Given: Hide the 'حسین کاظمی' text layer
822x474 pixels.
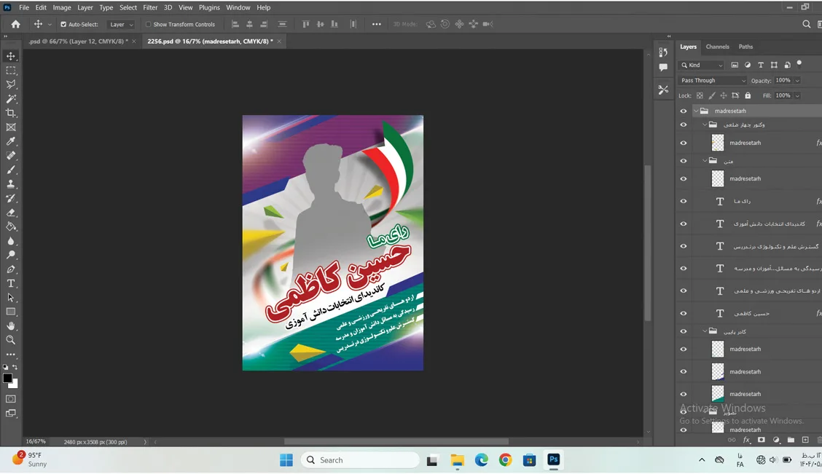Looking at the screenshot, I should coord(683,313).
